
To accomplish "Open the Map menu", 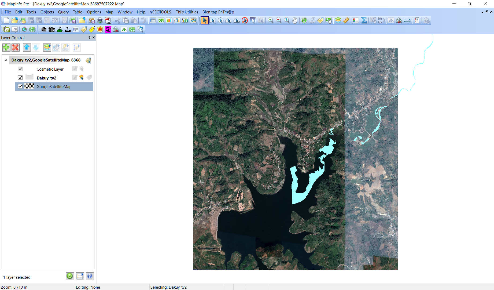I will pyautogui.click(x=109, y=12).
